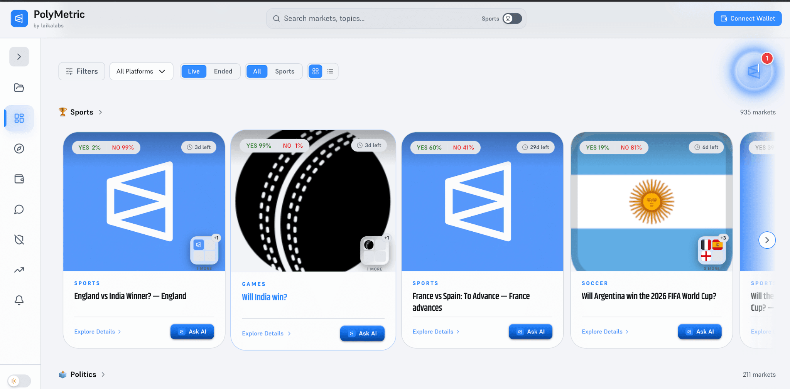Select the Sports category tab
The image size is (790, 389).
coord(285,71)
